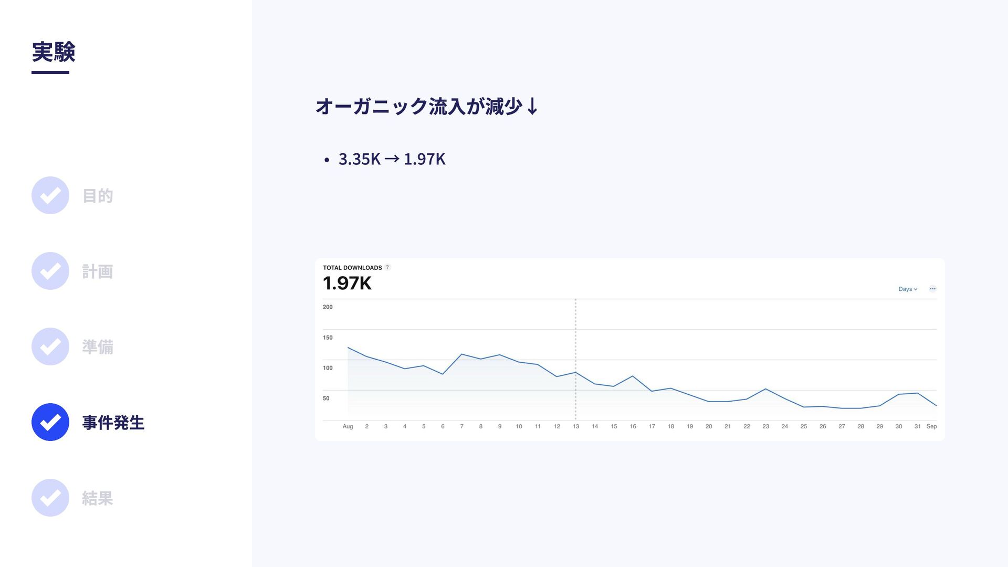
Task: Select the 結果 step label
Action: point(98,498)
